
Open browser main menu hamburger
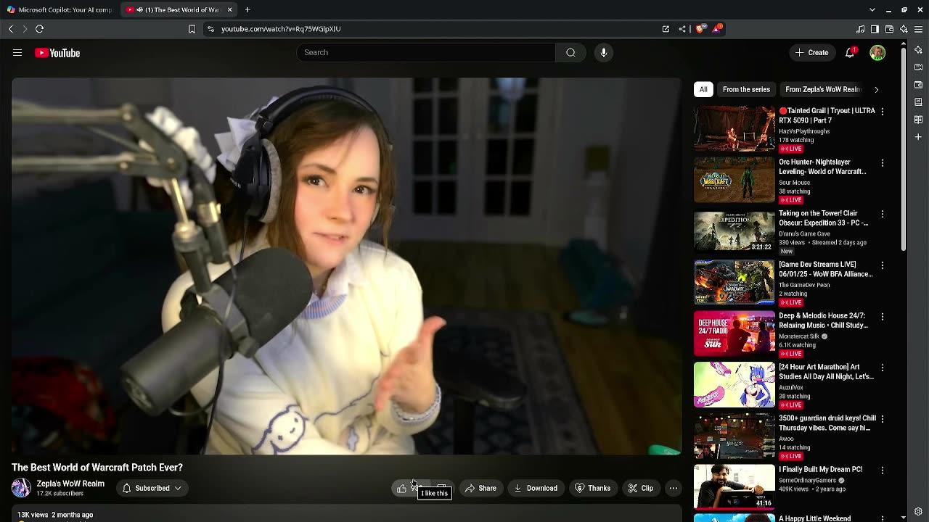pyautogui.click(x=918, y=29)
